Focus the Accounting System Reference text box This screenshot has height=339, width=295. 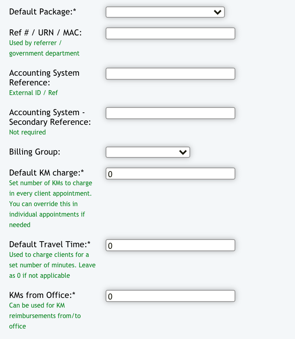(x=170, y=74)
